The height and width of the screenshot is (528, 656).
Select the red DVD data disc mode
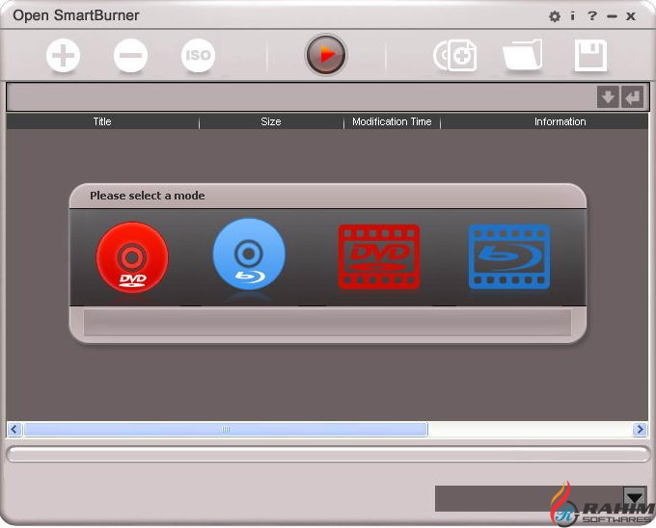132,257
